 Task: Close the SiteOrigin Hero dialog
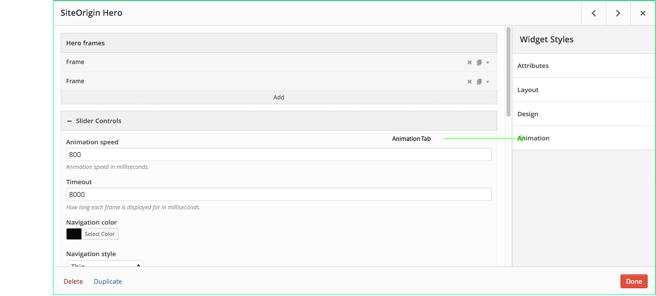(x=643, y=13)
